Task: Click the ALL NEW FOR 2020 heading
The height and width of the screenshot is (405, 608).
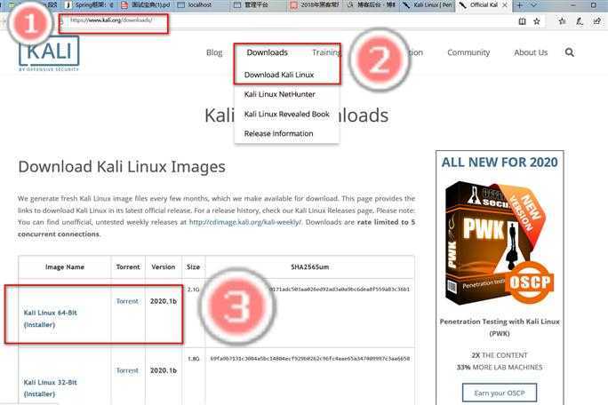Action: [500, 162]
